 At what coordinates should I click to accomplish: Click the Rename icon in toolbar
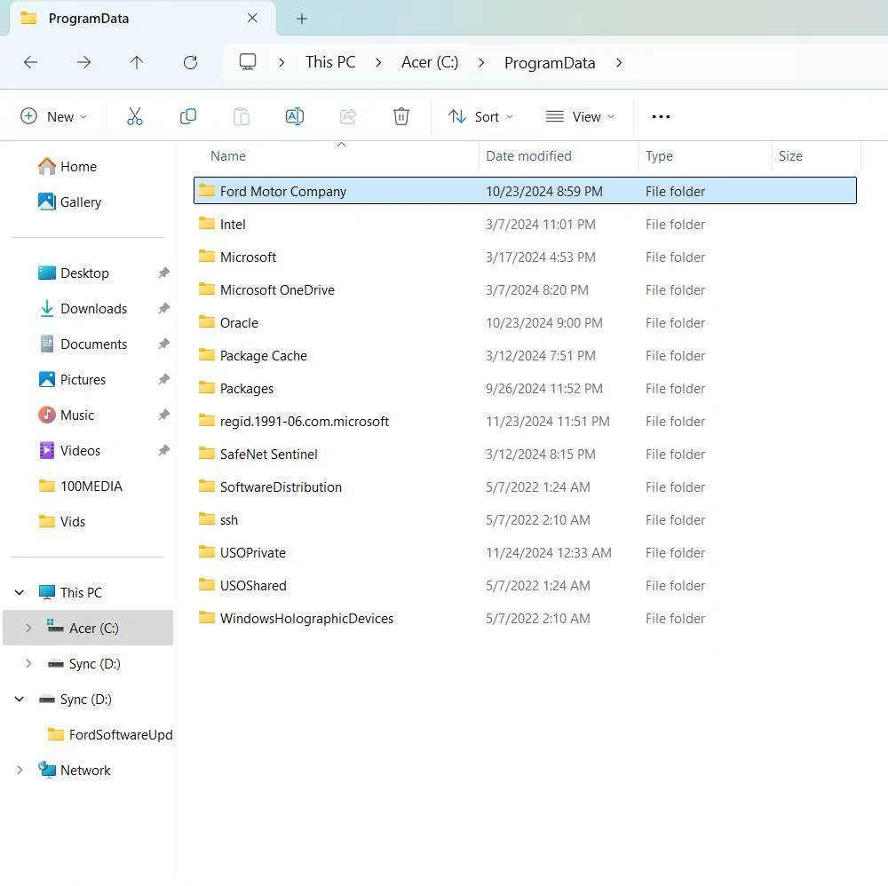pos(295,116)
